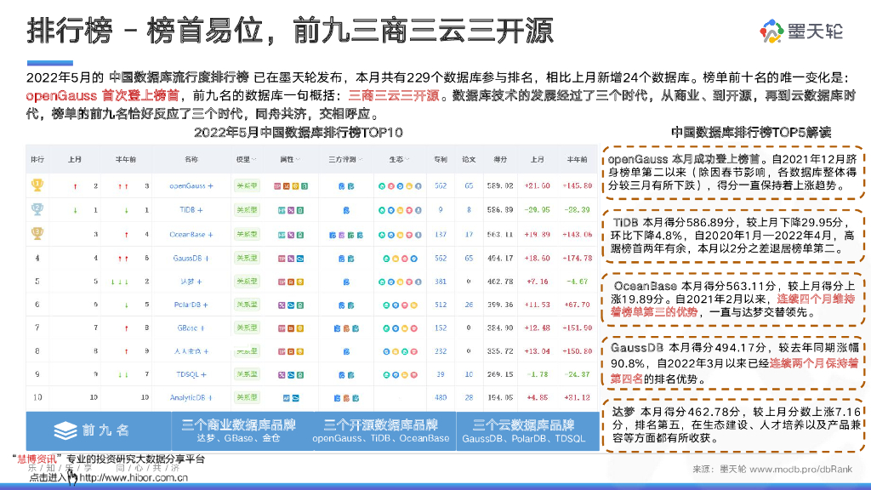Click AnalyticDB paper count 28
Image resolution: width=871 pixels, height=490 pixels.
(469, 398)
